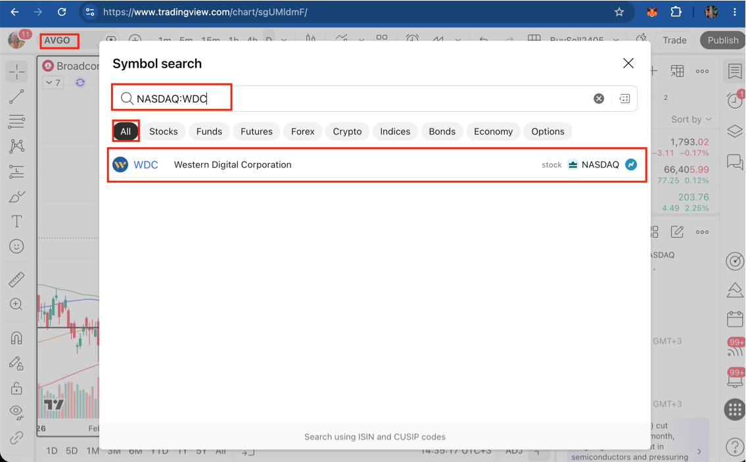Reload the browser page

(x=62, y=12)
